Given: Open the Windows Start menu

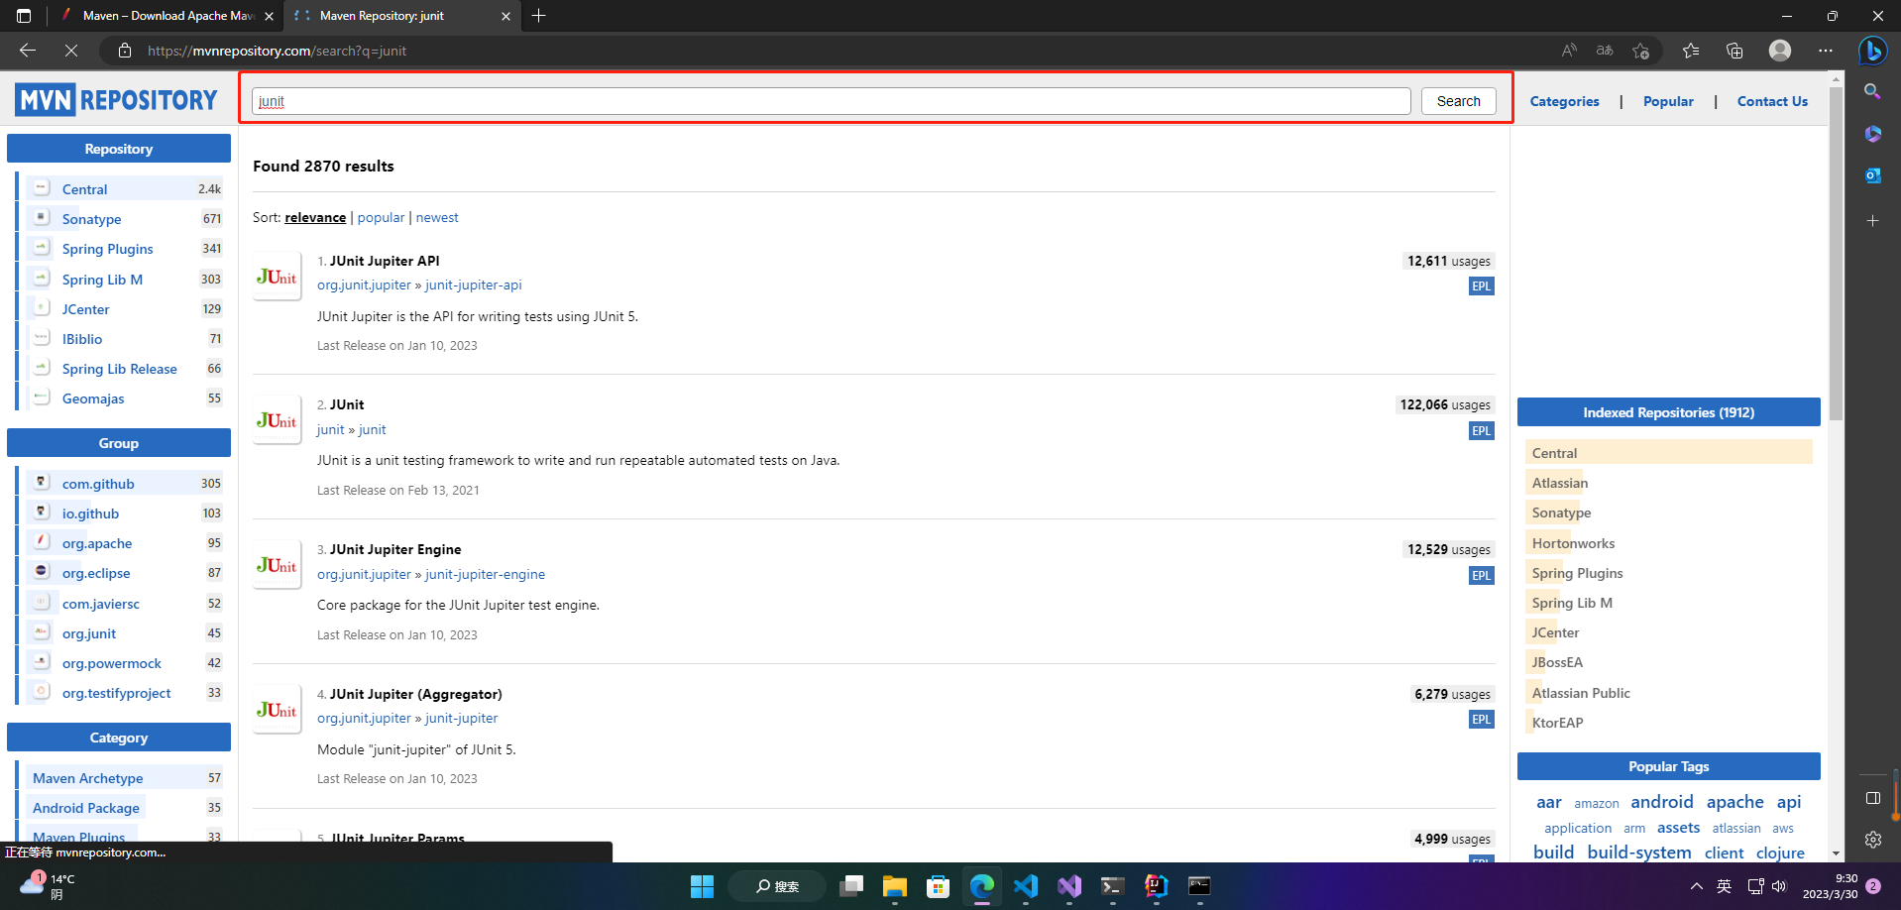Looking at the screenshot, I should [702, 886].
